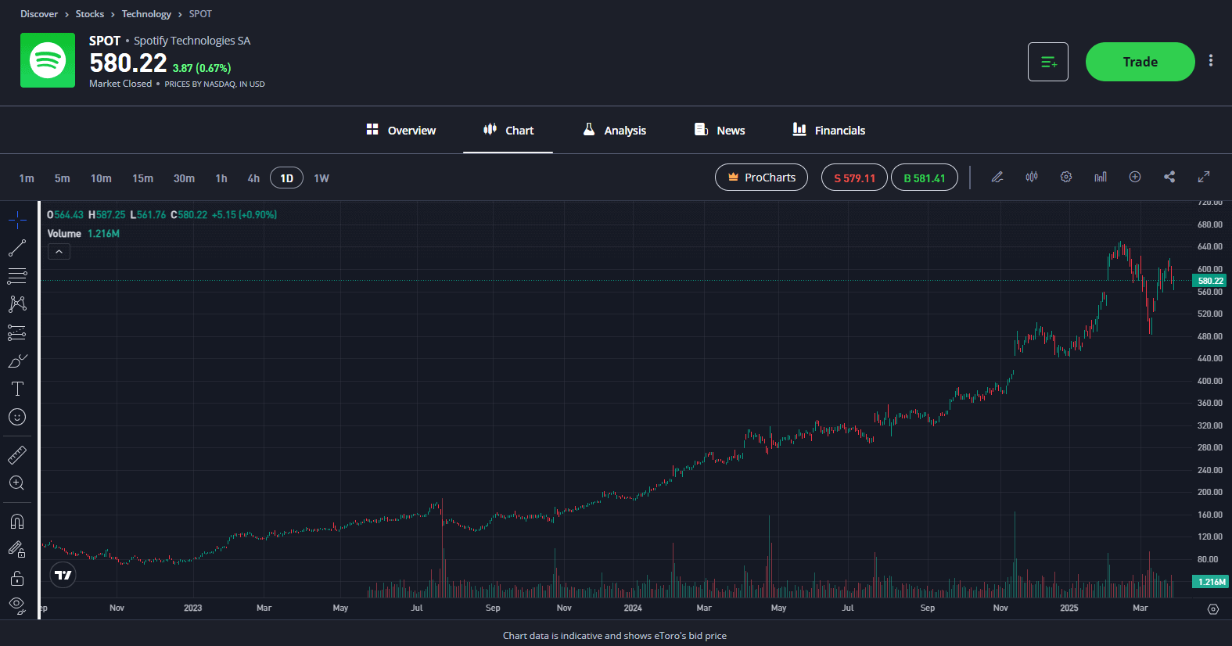Add SPOT to watchlist

pos(1048,62)
